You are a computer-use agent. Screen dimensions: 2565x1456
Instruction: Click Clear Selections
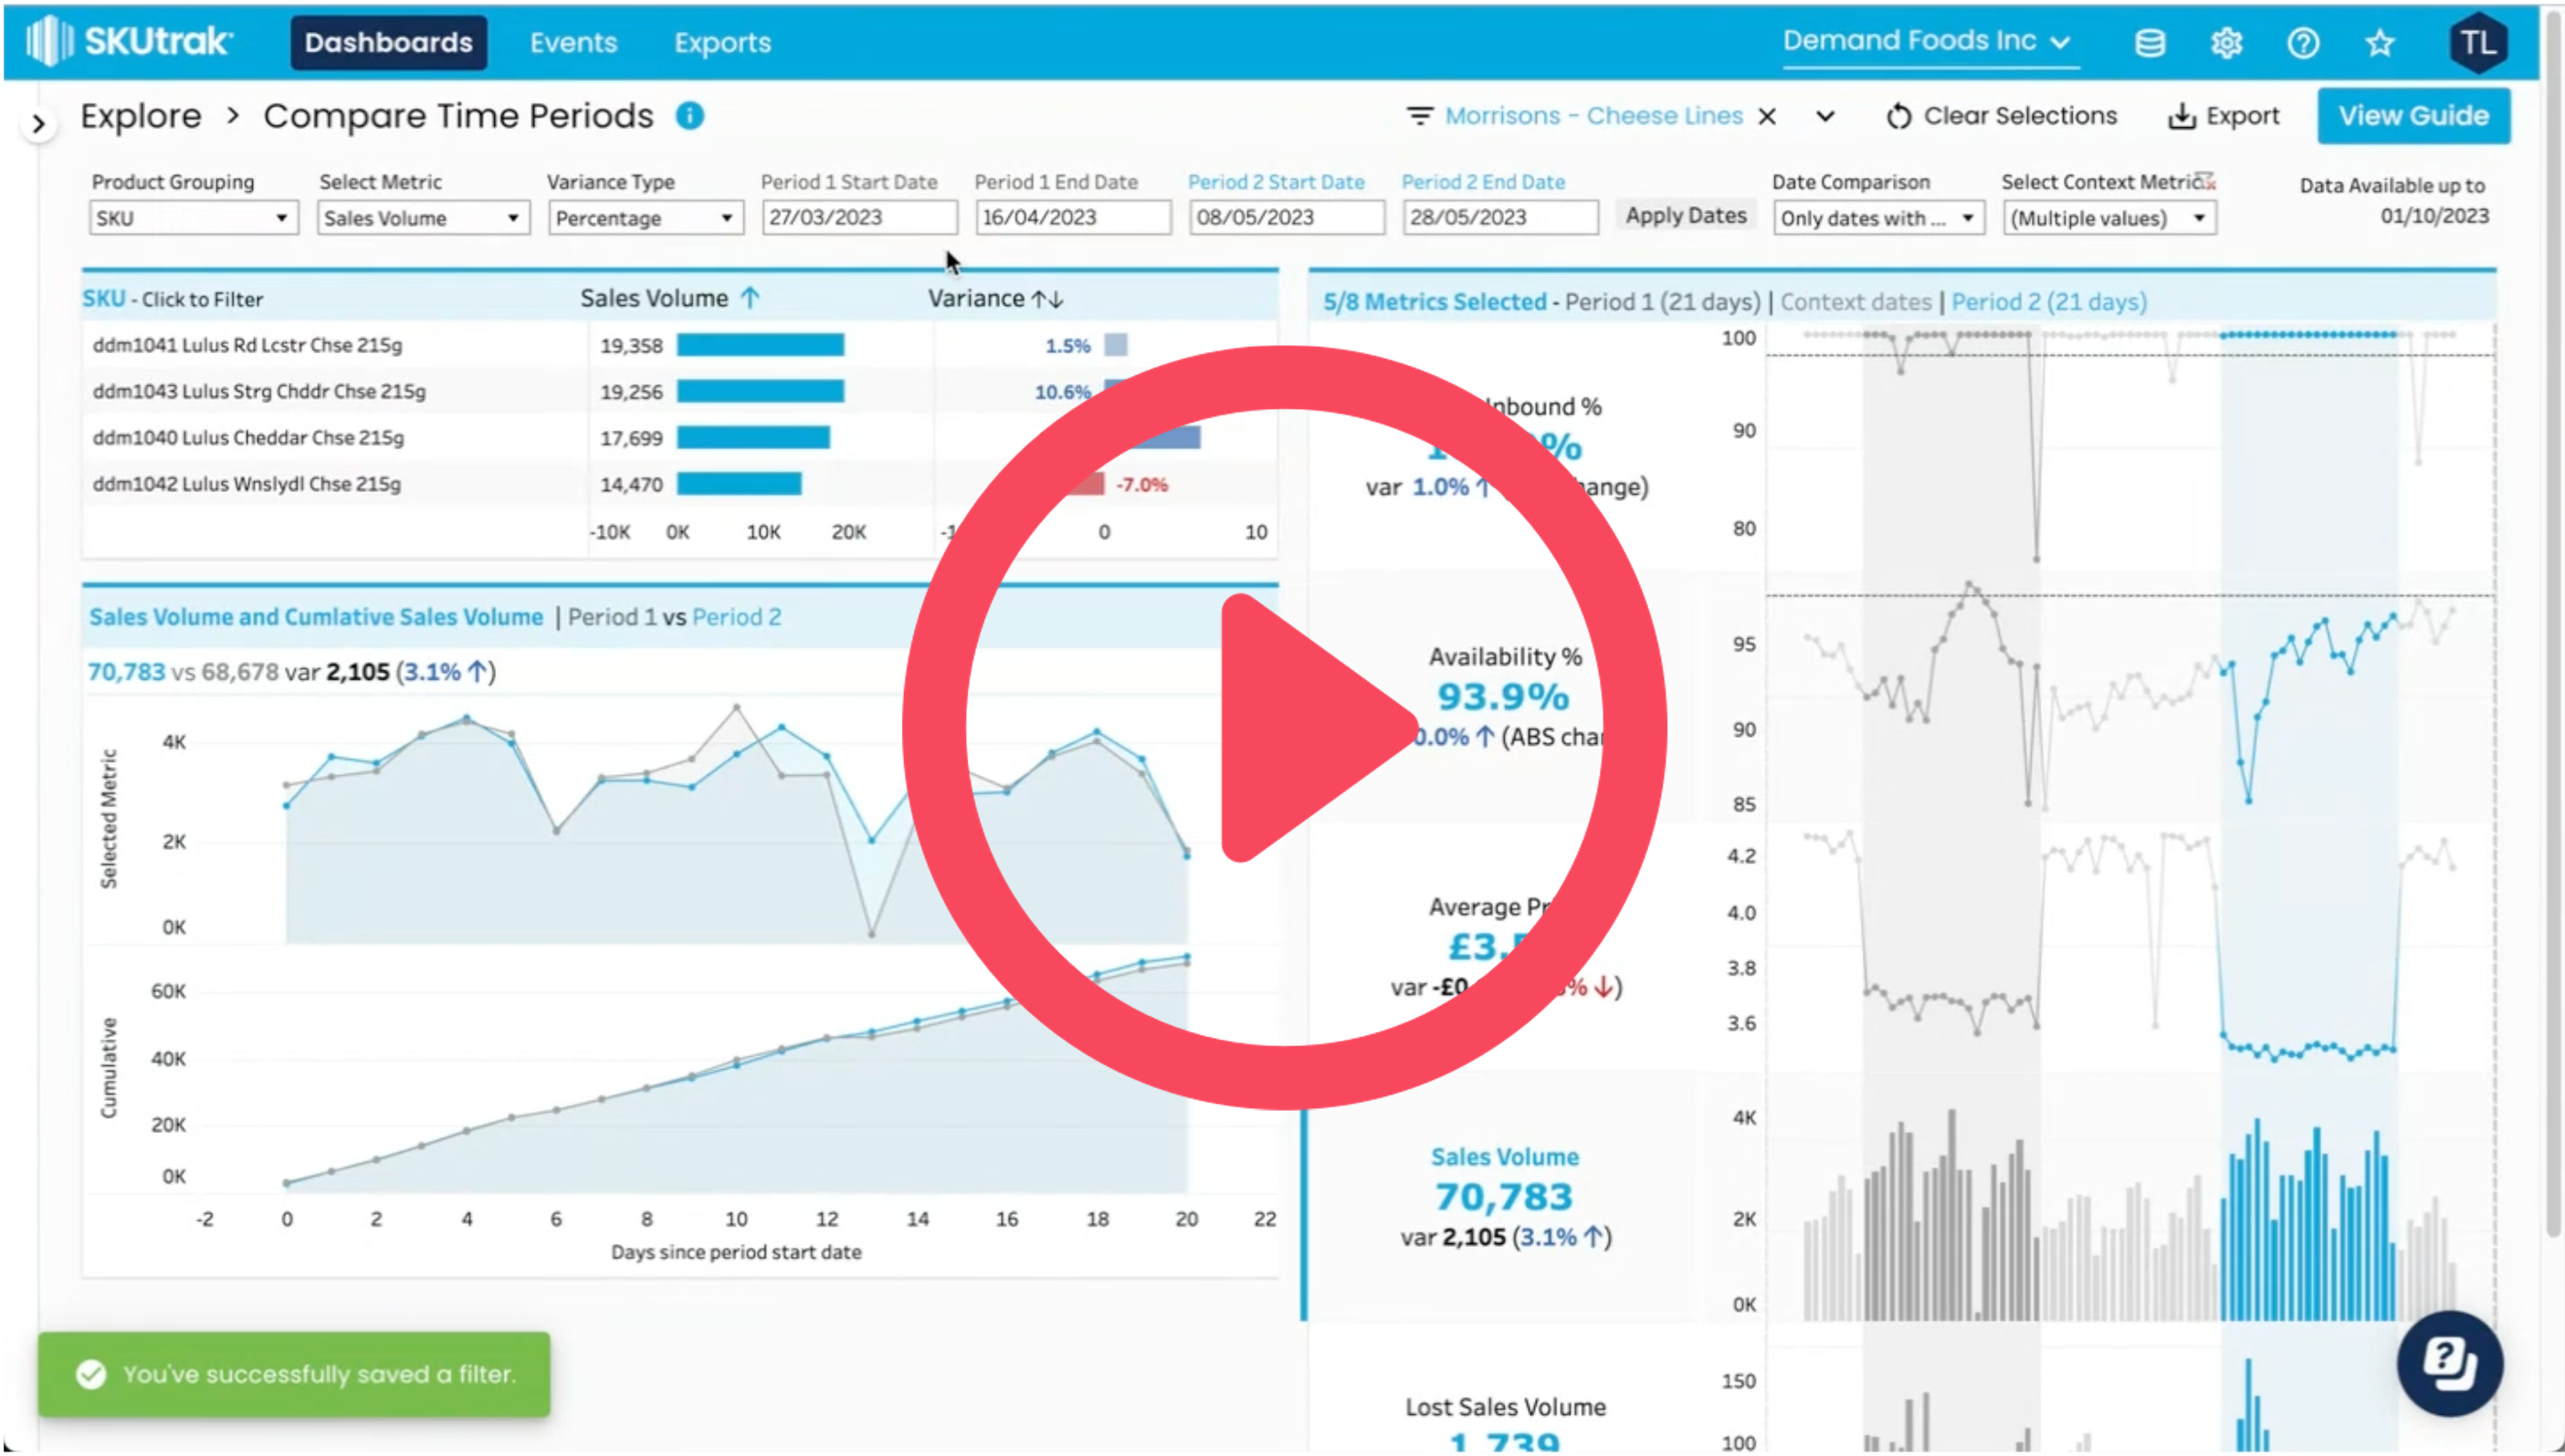click(x=2001, y=116)
